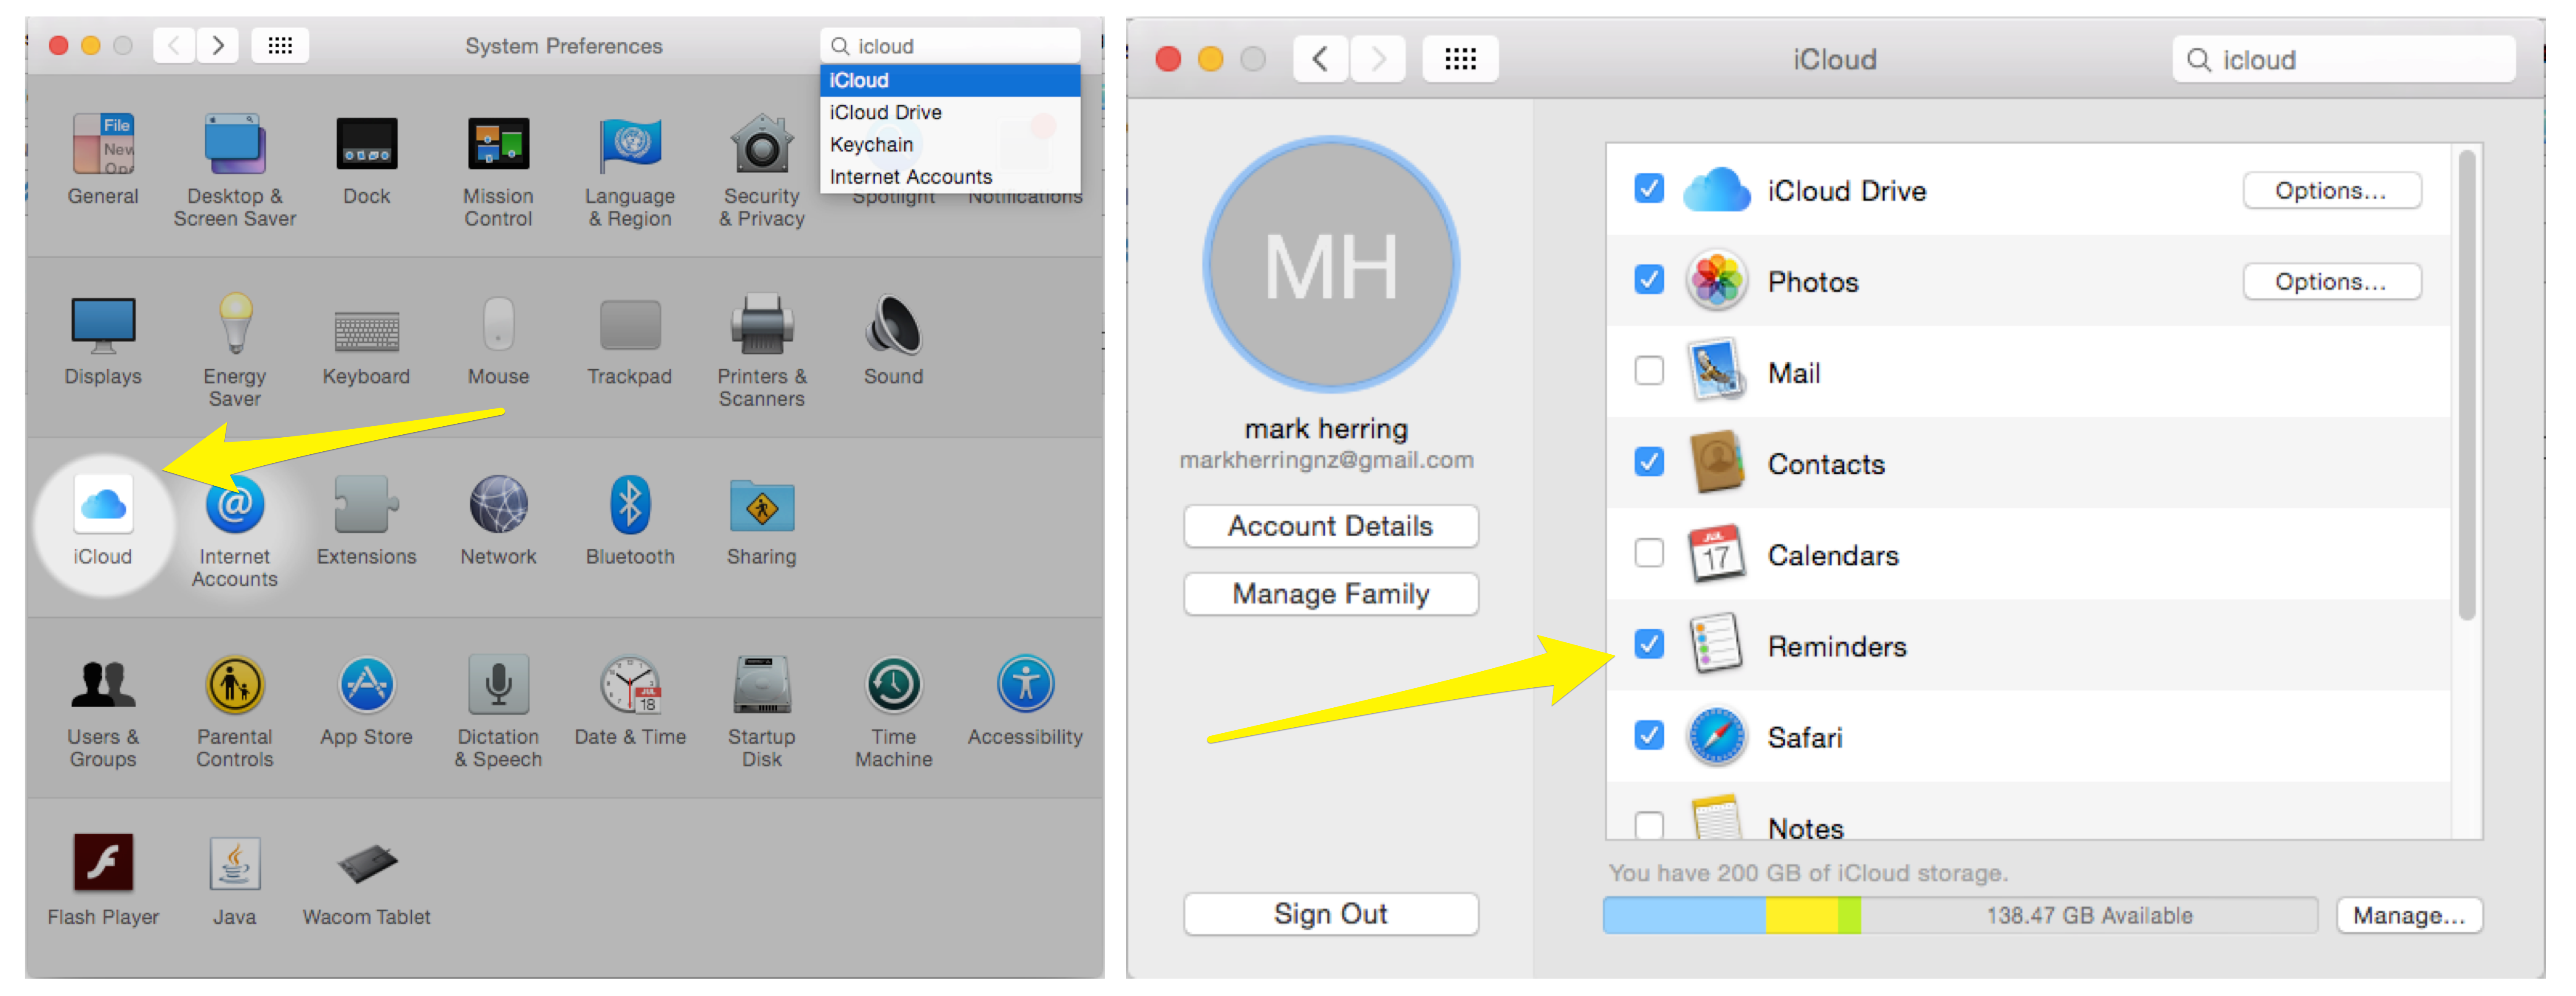Screen dimensions: 2576x996
Task: Go forward in System Preferences window
Action: click(x=218, y=45)
